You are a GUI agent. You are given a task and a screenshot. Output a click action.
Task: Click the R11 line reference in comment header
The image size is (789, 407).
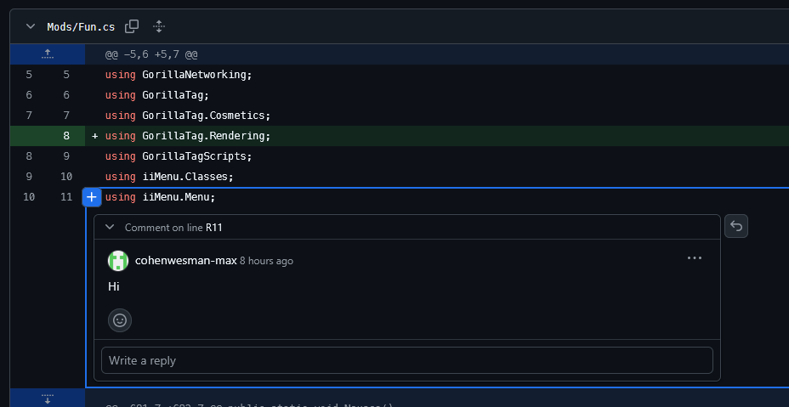coord(214,228)
